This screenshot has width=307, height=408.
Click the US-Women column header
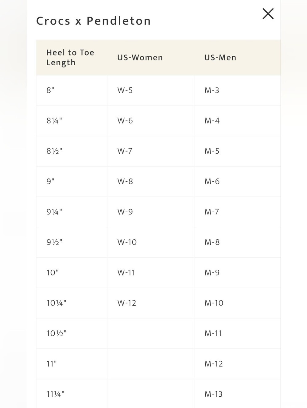pyautogui.click(x=140, y=57)
